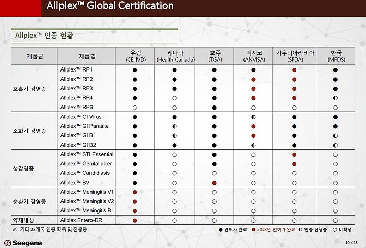Click the '소화기 감염증' category label
This screenshot has width=366, height=248.
tap(29, 131)
